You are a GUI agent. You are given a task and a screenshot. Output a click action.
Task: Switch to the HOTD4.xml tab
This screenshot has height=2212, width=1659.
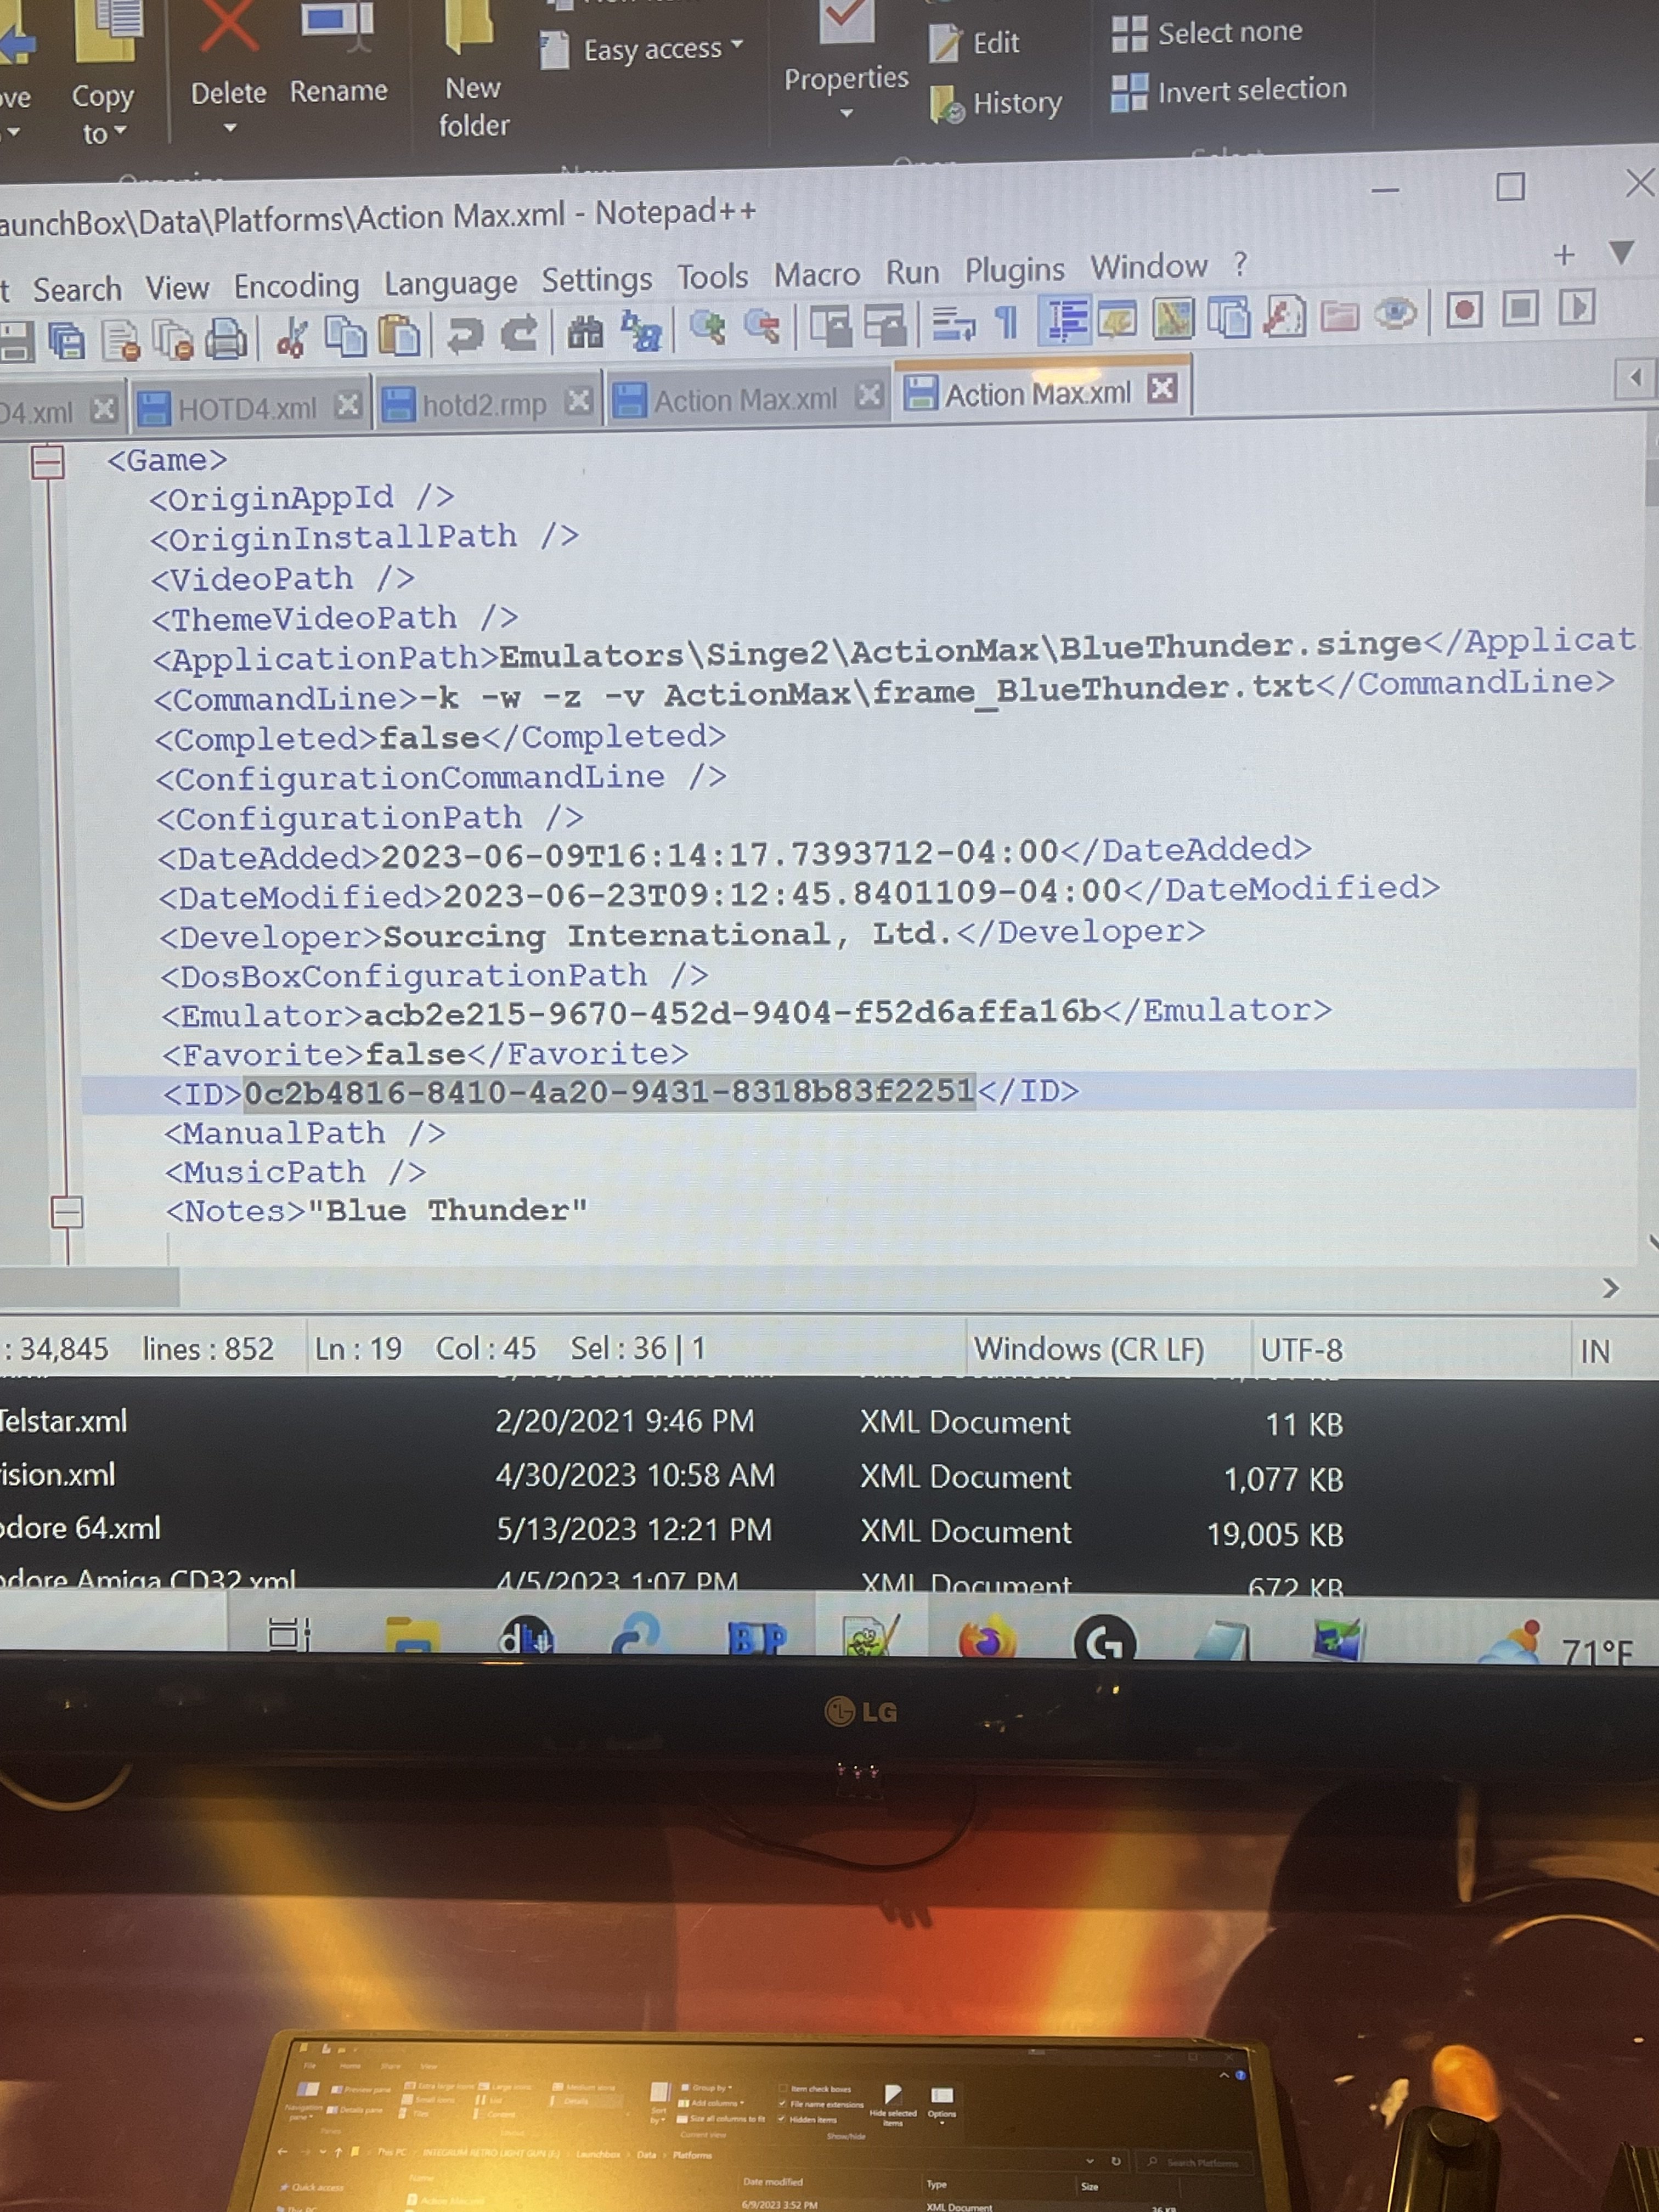point(247,408)
